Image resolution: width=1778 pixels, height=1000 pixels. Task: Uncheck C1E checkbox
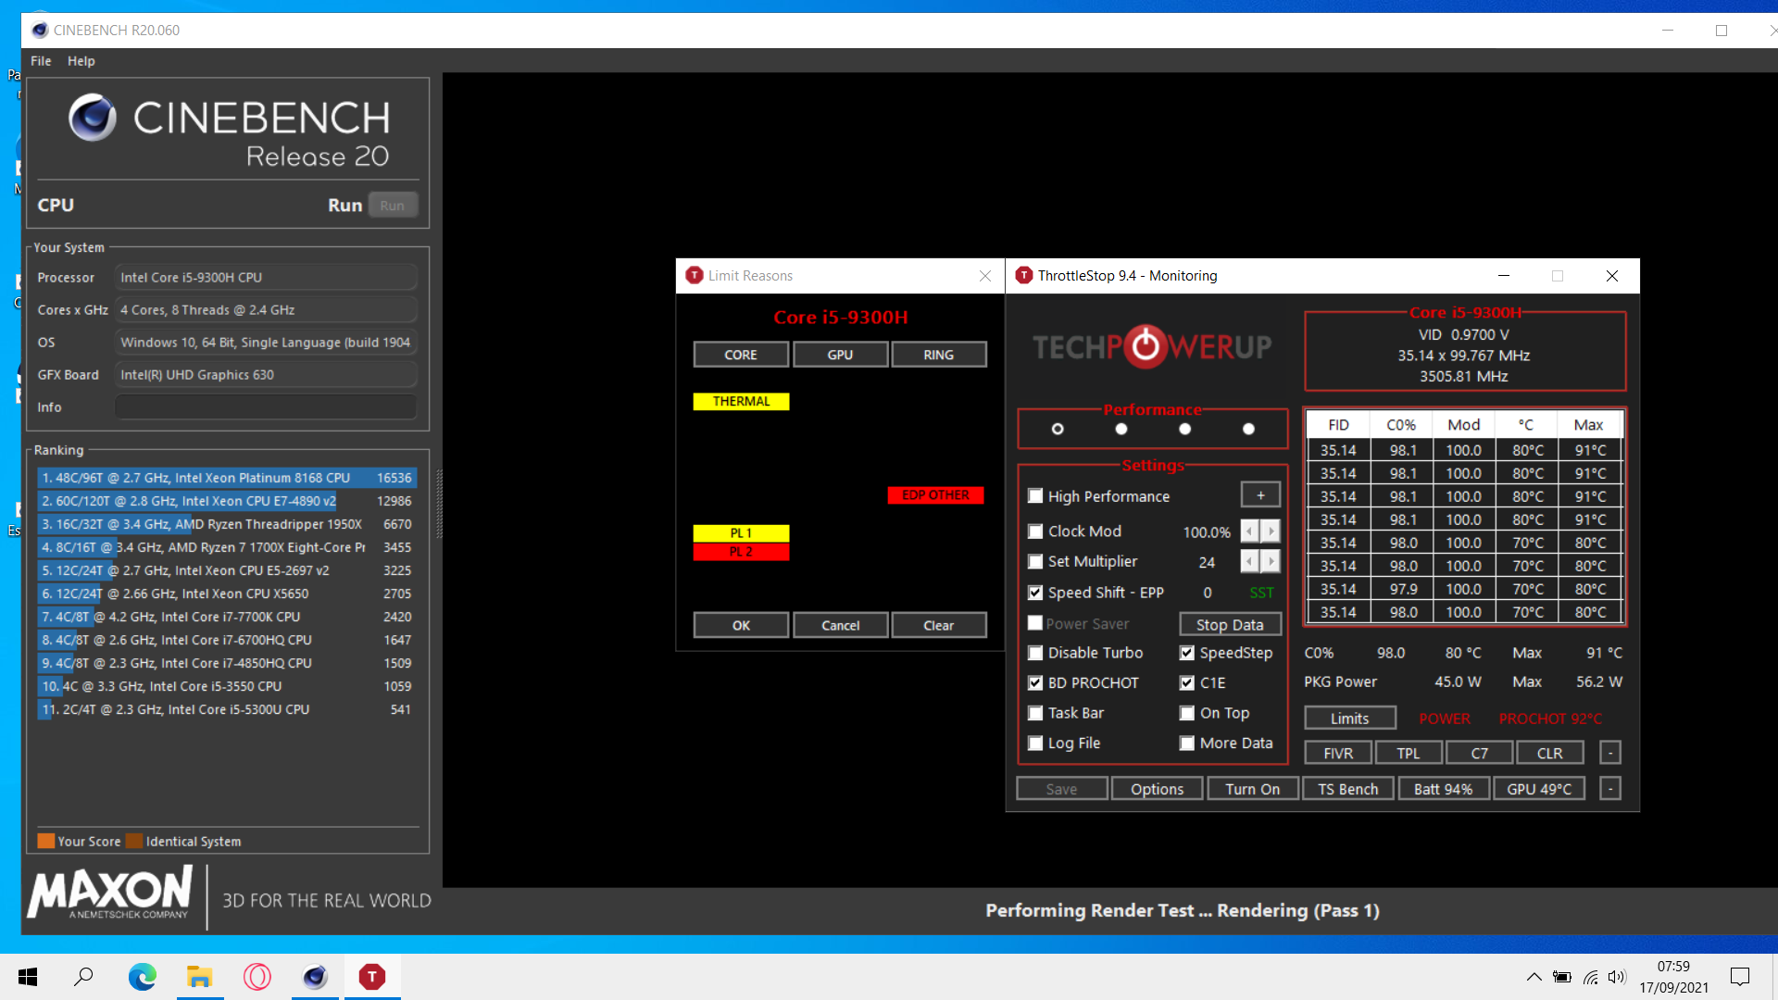click(1186, 683)
